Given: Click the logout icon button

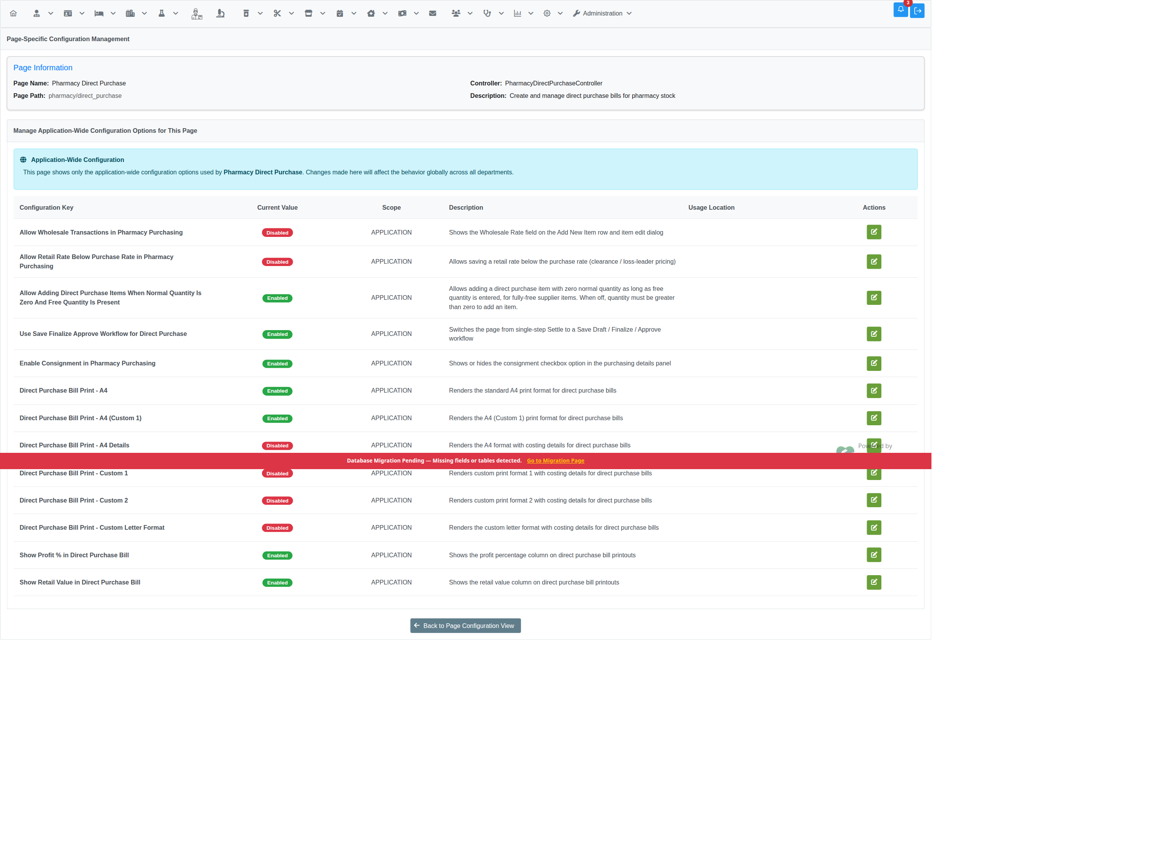Looking at the screenshot, I should click(917, 10).
